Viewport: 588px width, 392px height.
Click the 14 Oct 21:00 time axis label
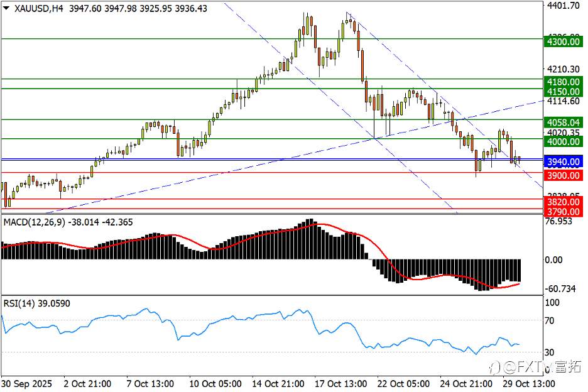pyautogui.click(x=278, y=384)
